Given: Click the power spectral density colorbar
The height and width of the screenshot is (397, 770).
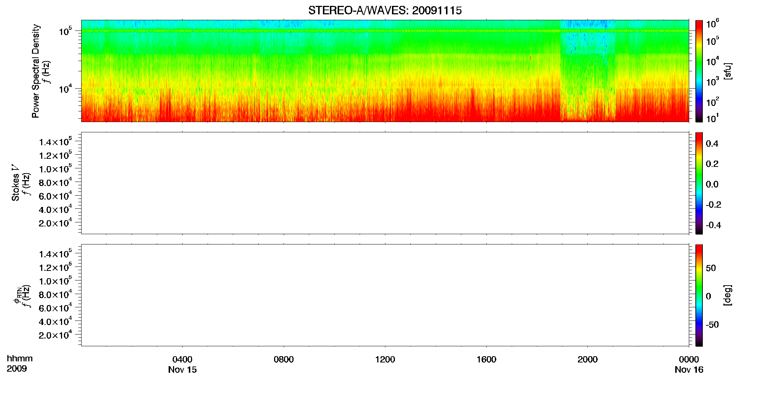Looking at the screenshot, I should click(699, 71).
